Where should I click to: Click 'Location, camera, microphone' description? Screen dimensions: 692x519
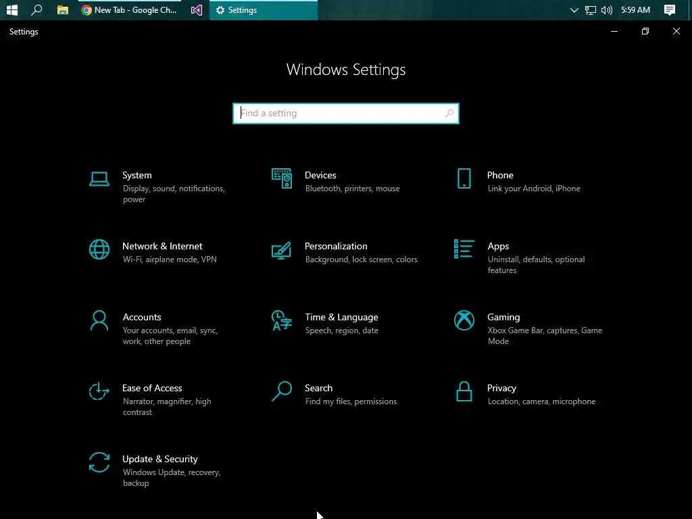click(x=541, y=401)
